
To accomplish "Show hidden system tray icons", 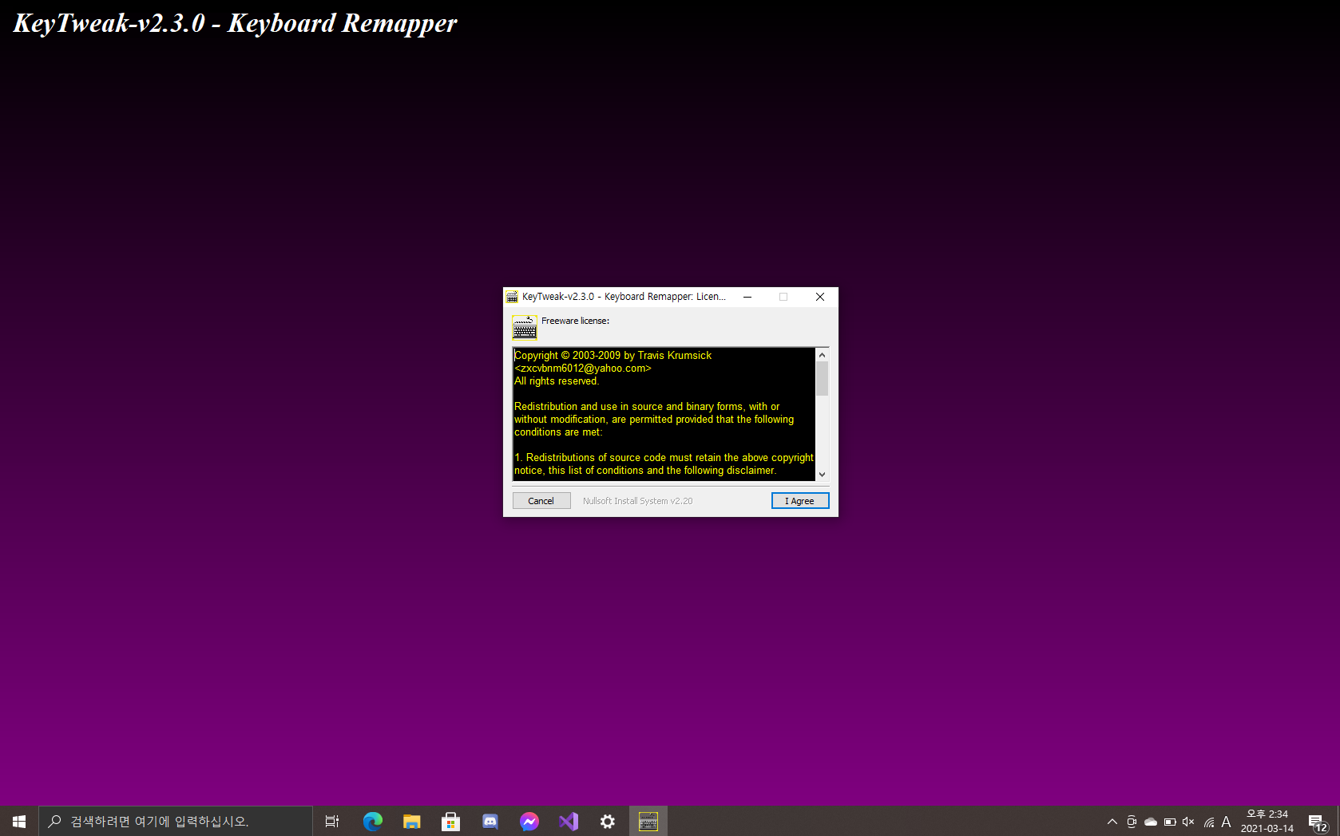I will tap(1112, 822).
